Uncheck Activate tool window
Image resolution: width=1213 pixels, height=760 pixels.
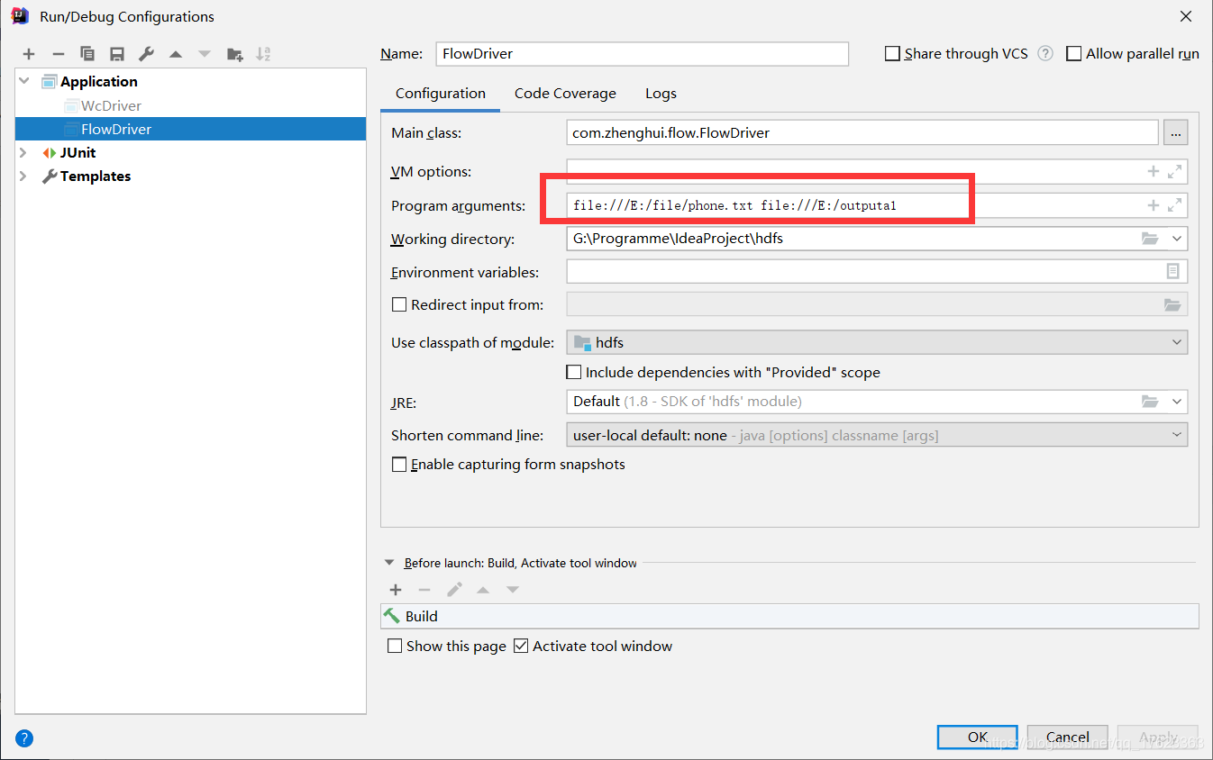[521, 646]
